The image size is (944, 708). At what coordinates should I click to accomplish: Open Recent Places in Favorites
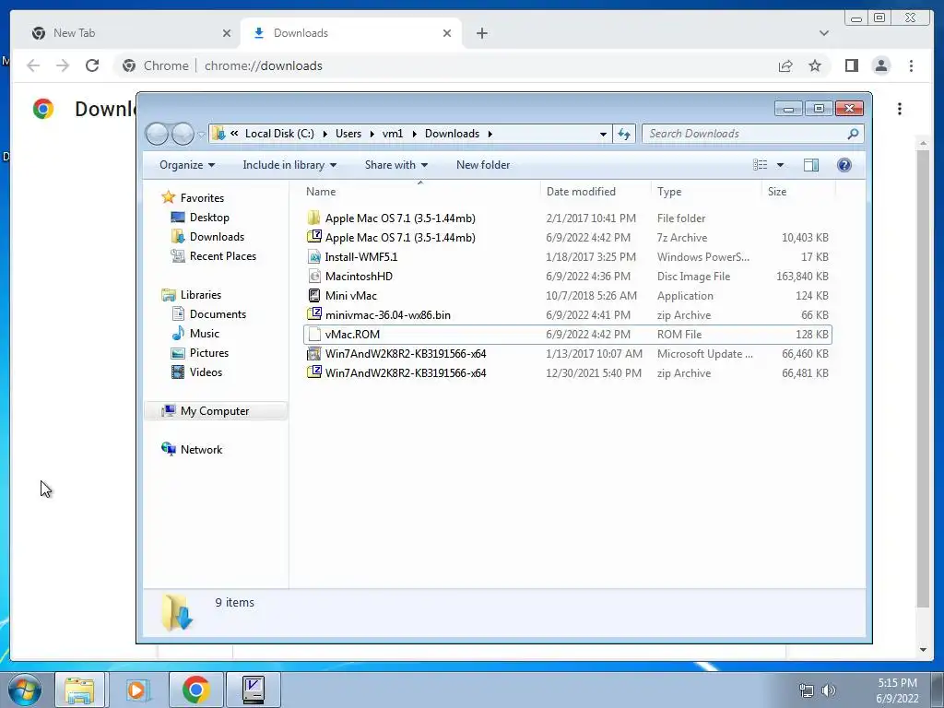pos(223,256)
